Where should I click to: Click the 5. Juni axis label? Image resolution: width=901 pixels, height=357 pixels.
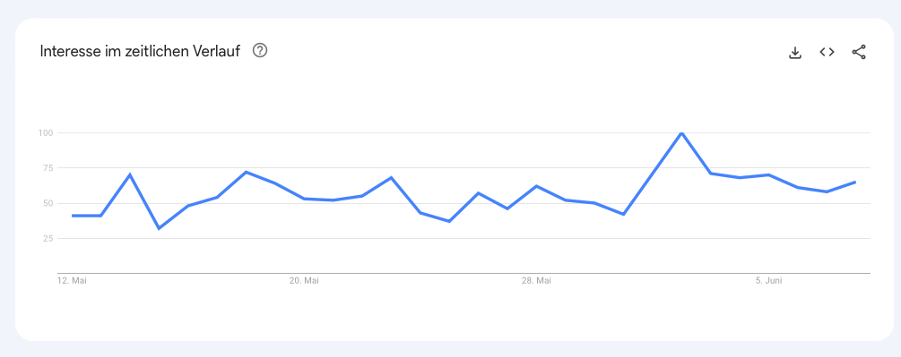[769, 281]
